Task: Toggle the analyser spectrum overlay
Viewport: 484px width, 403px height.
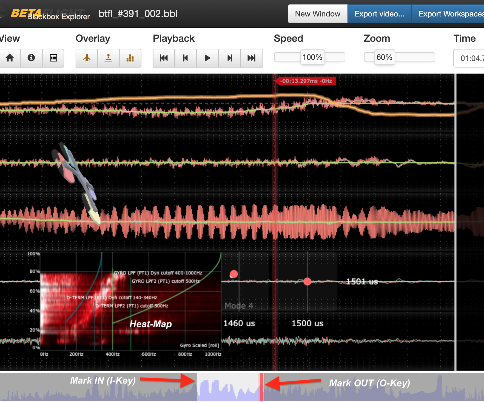Action: tap(130, 58)
